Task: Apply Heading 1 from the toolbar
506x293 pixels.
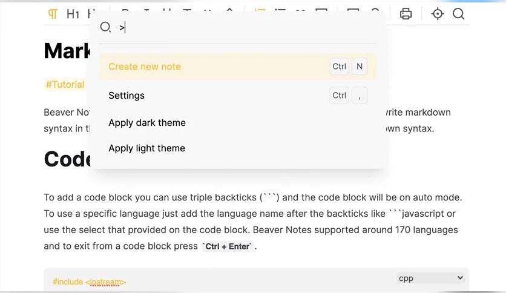Action: tap(73, 14)
